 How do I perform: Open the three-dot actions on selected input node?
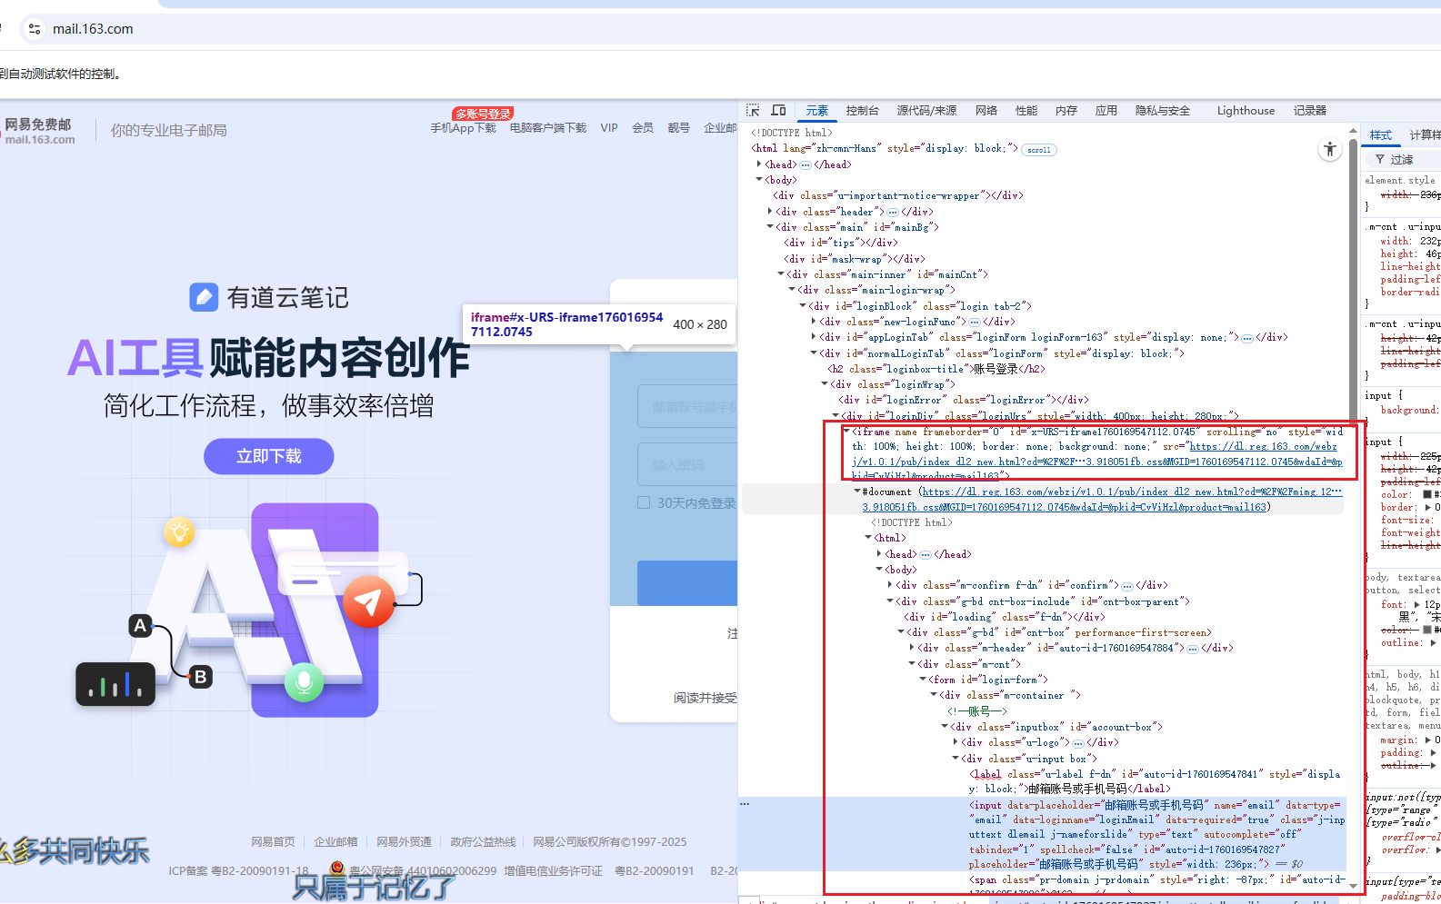click(x=745, y=804)
